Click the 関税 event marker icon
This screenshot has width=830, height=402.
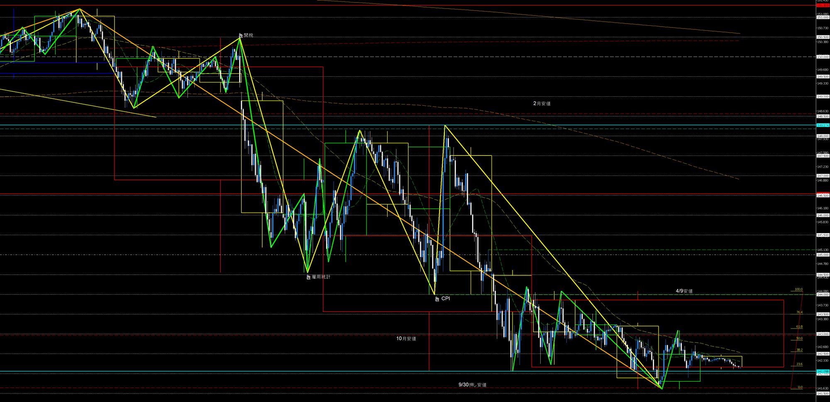(241, 36)
